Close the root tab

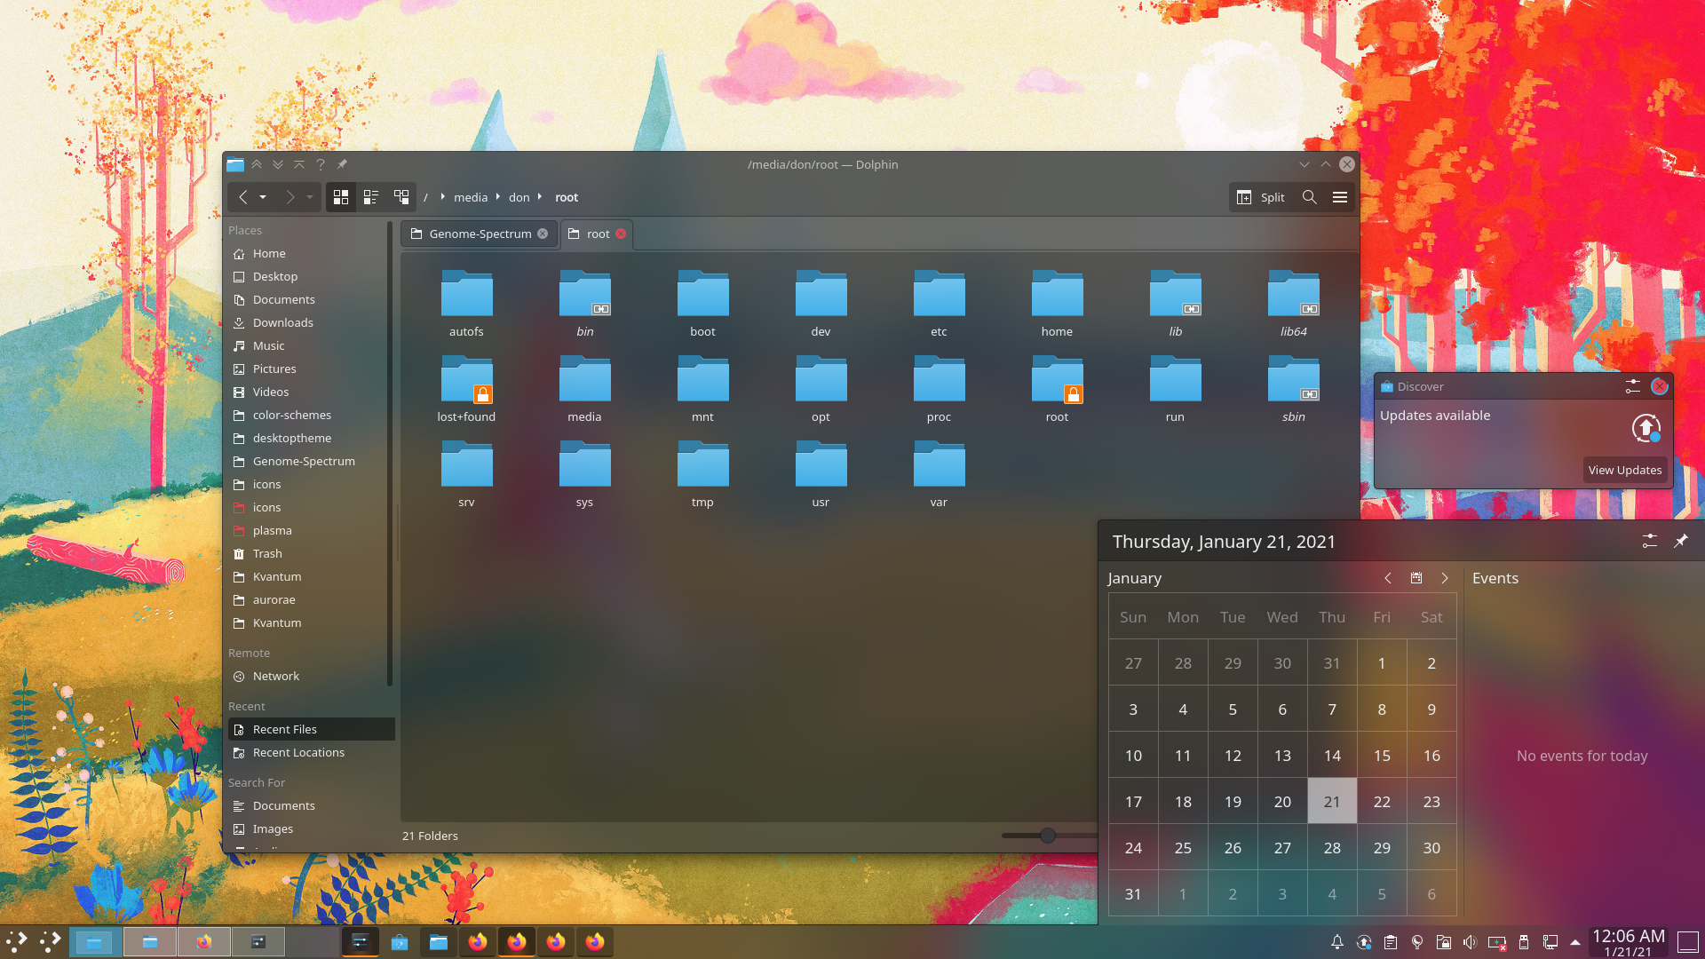point(621,234)
